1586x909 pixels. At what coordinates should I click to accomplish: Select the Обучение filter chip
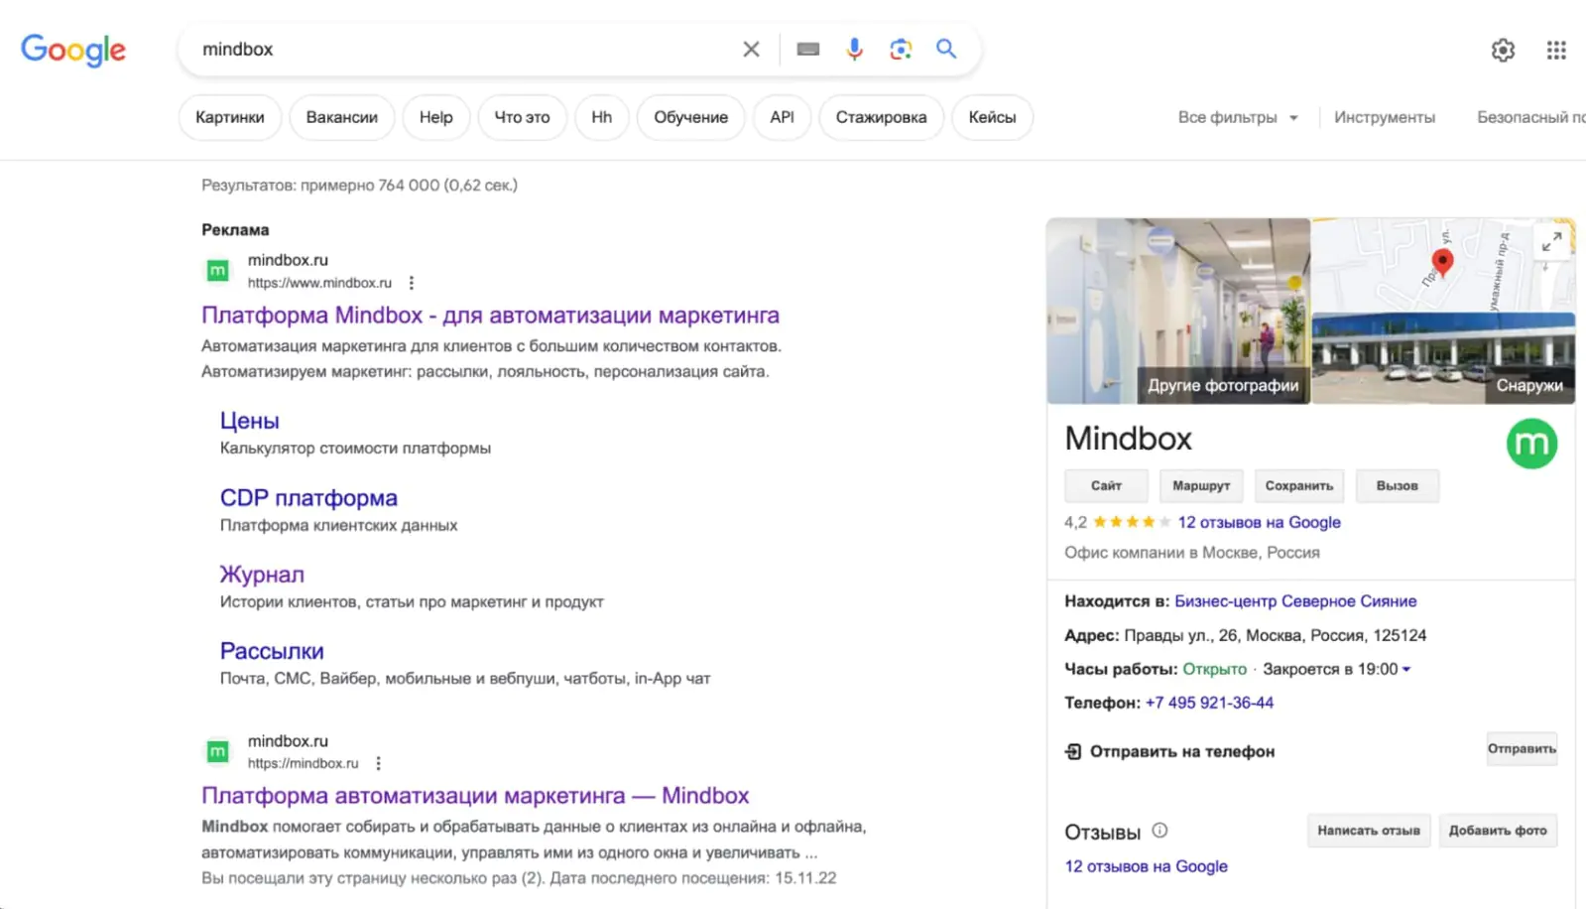[x=690, y=117]
